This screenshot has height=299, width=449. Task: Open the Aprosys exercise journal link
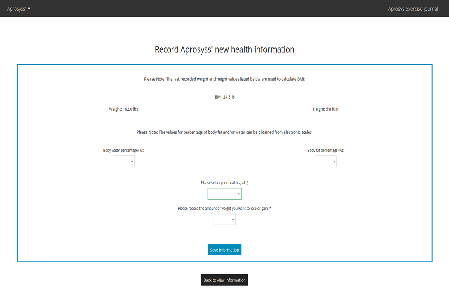click(413, 9)
